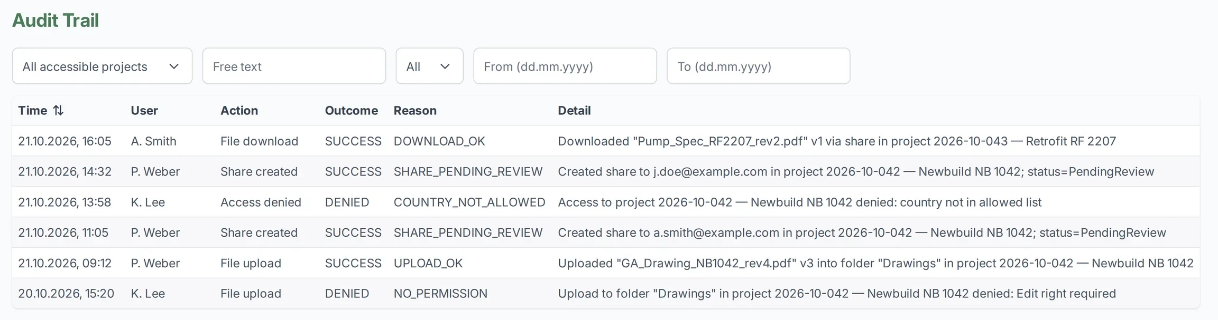Click the GA_Drawing_NB1042_rev4.pdf upload detail
1218x320 pixels.
pyautogui.click(x=875, y=263)
